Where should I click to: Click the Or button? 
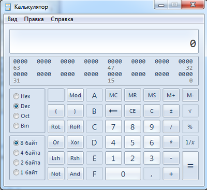[x=56, y=142]
